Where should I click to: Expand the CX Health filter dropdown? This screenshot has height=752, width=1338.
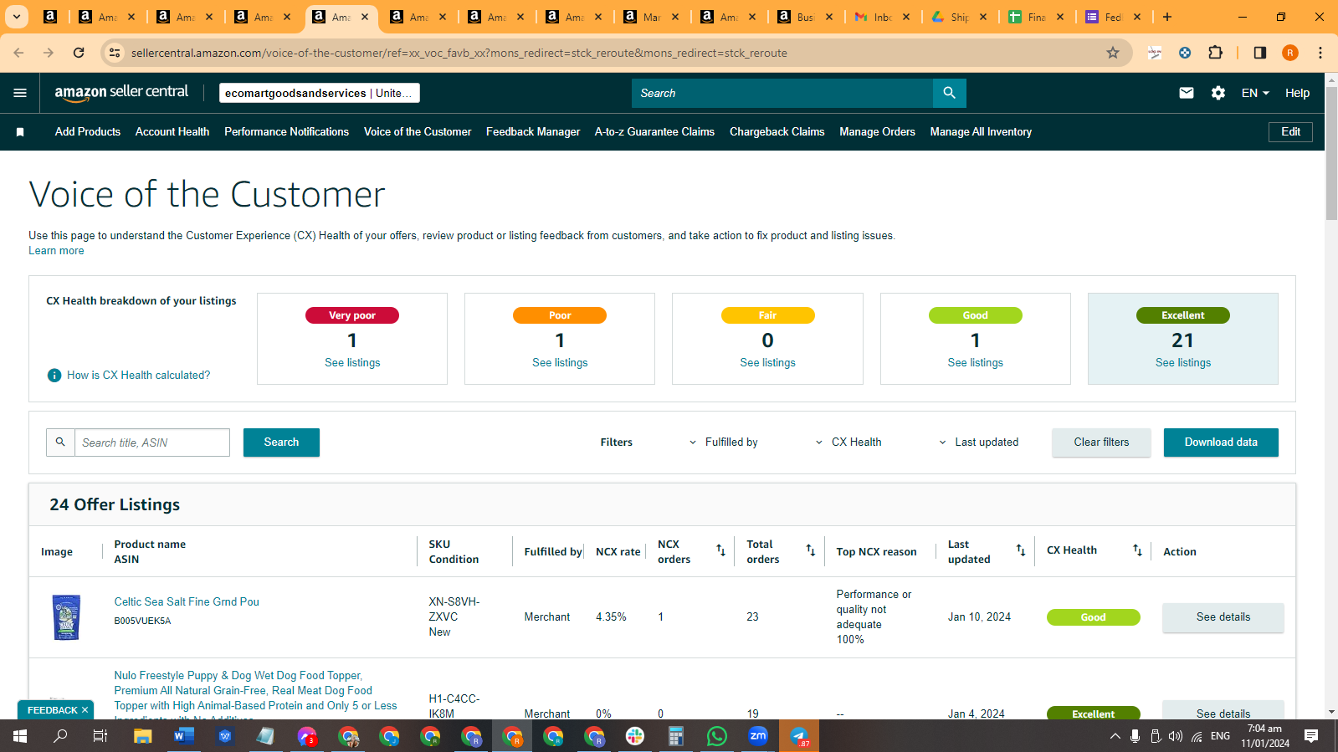click(x=848, y=443)
